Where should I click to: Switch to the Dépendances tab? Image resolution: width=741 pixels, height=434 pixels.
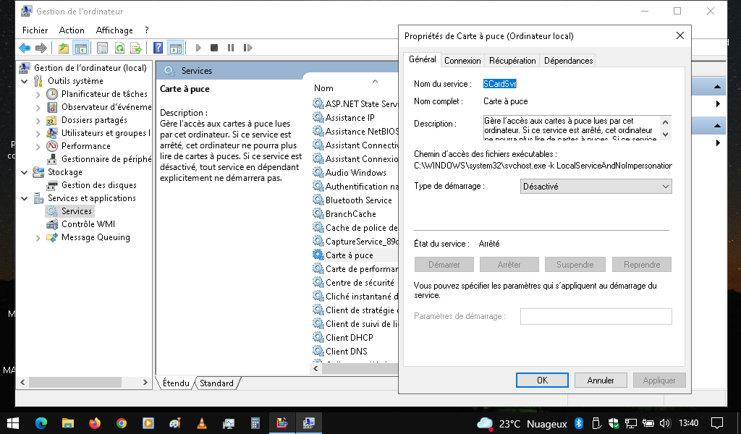568,61
